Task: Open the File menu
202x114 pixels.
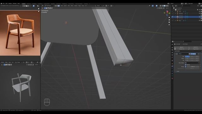Action: coord(3,3)
